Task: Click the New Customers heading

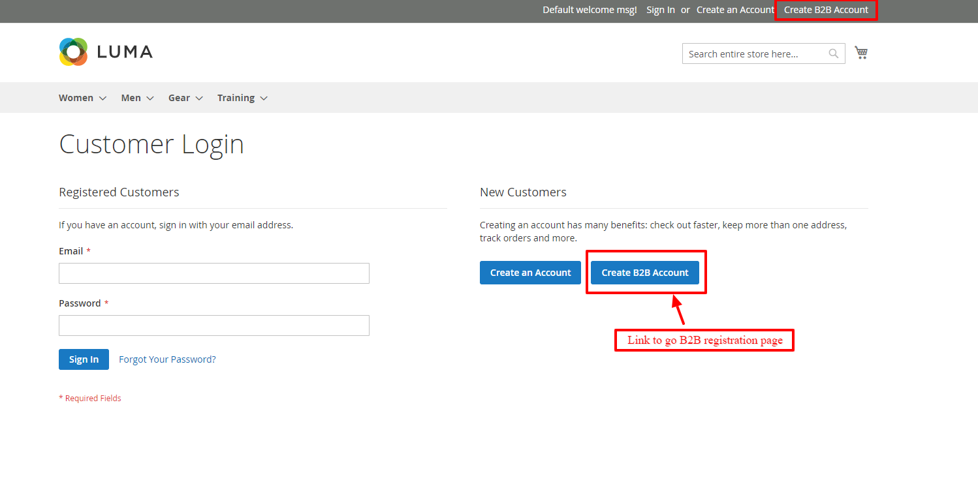Action: 523,192
